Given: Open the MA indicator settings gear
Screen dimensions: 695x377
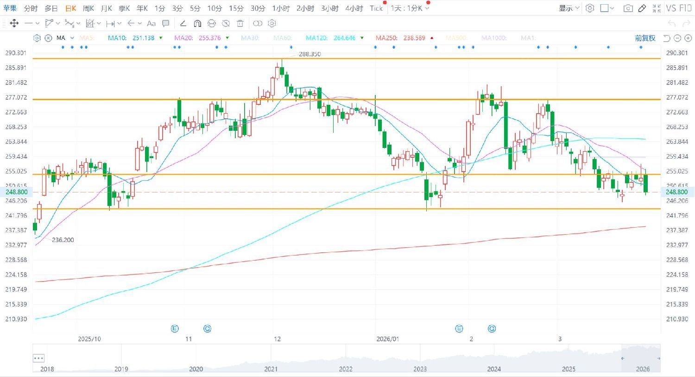Looking at the screenshot, I should click(37, 38).
